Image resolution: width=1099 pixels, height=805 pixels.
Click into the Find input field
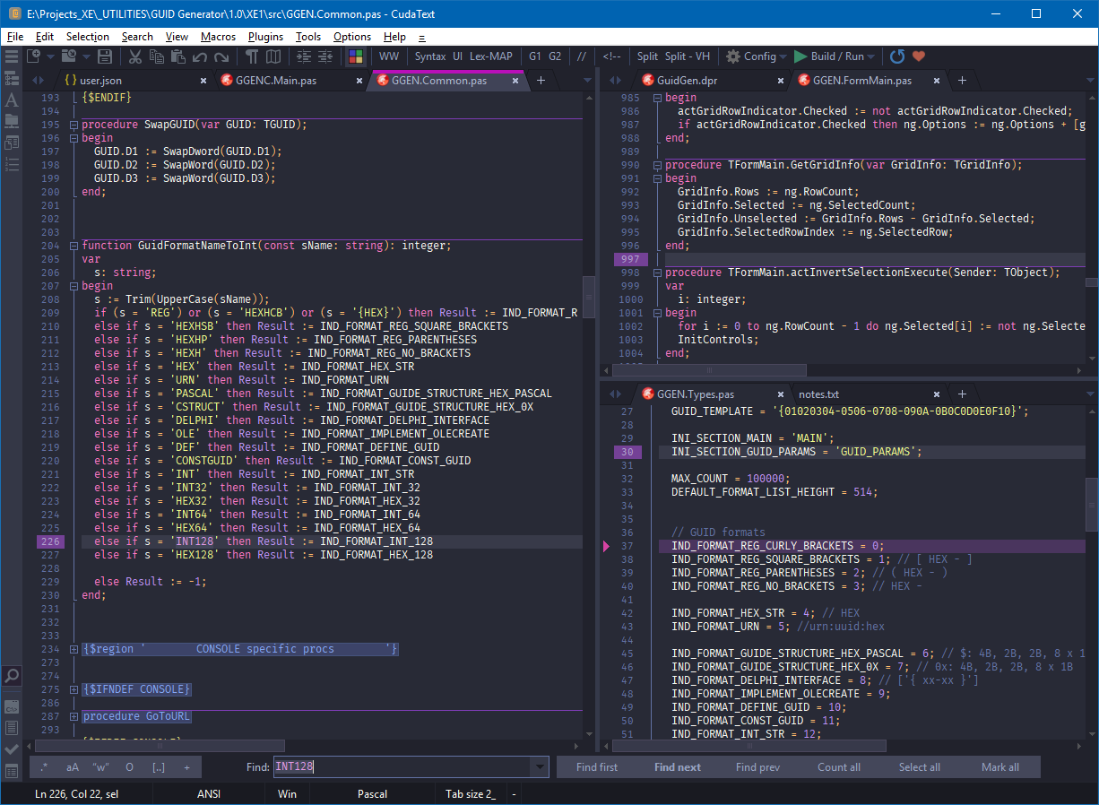402,767
